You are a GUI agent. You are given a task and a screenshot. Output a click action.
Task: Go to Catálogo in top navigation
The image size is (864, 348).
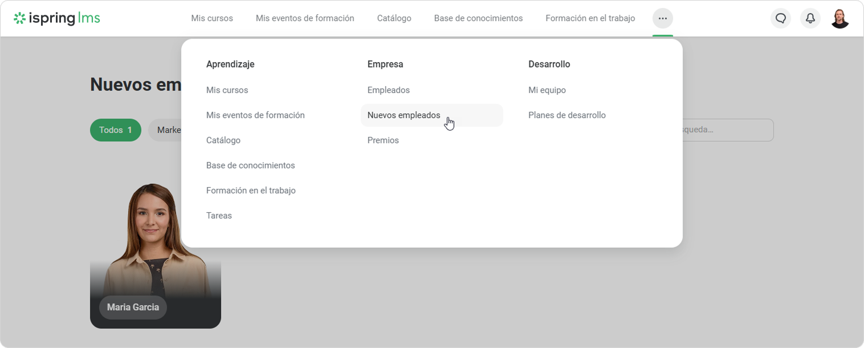point(394,18)
